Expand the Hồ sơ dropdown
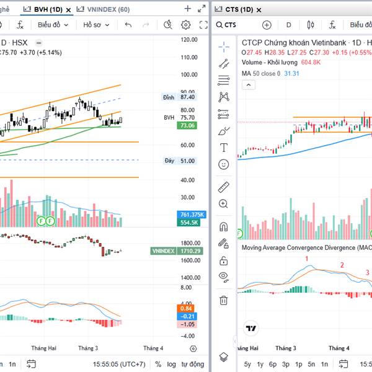Viewport: 372px width, 372px height. click(95, 25)
